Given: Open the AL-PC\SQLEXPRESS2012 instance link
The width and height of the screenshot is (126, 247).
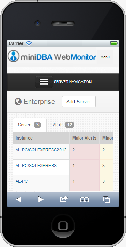Looking at the screenshot, I should [x=41, y=150].
